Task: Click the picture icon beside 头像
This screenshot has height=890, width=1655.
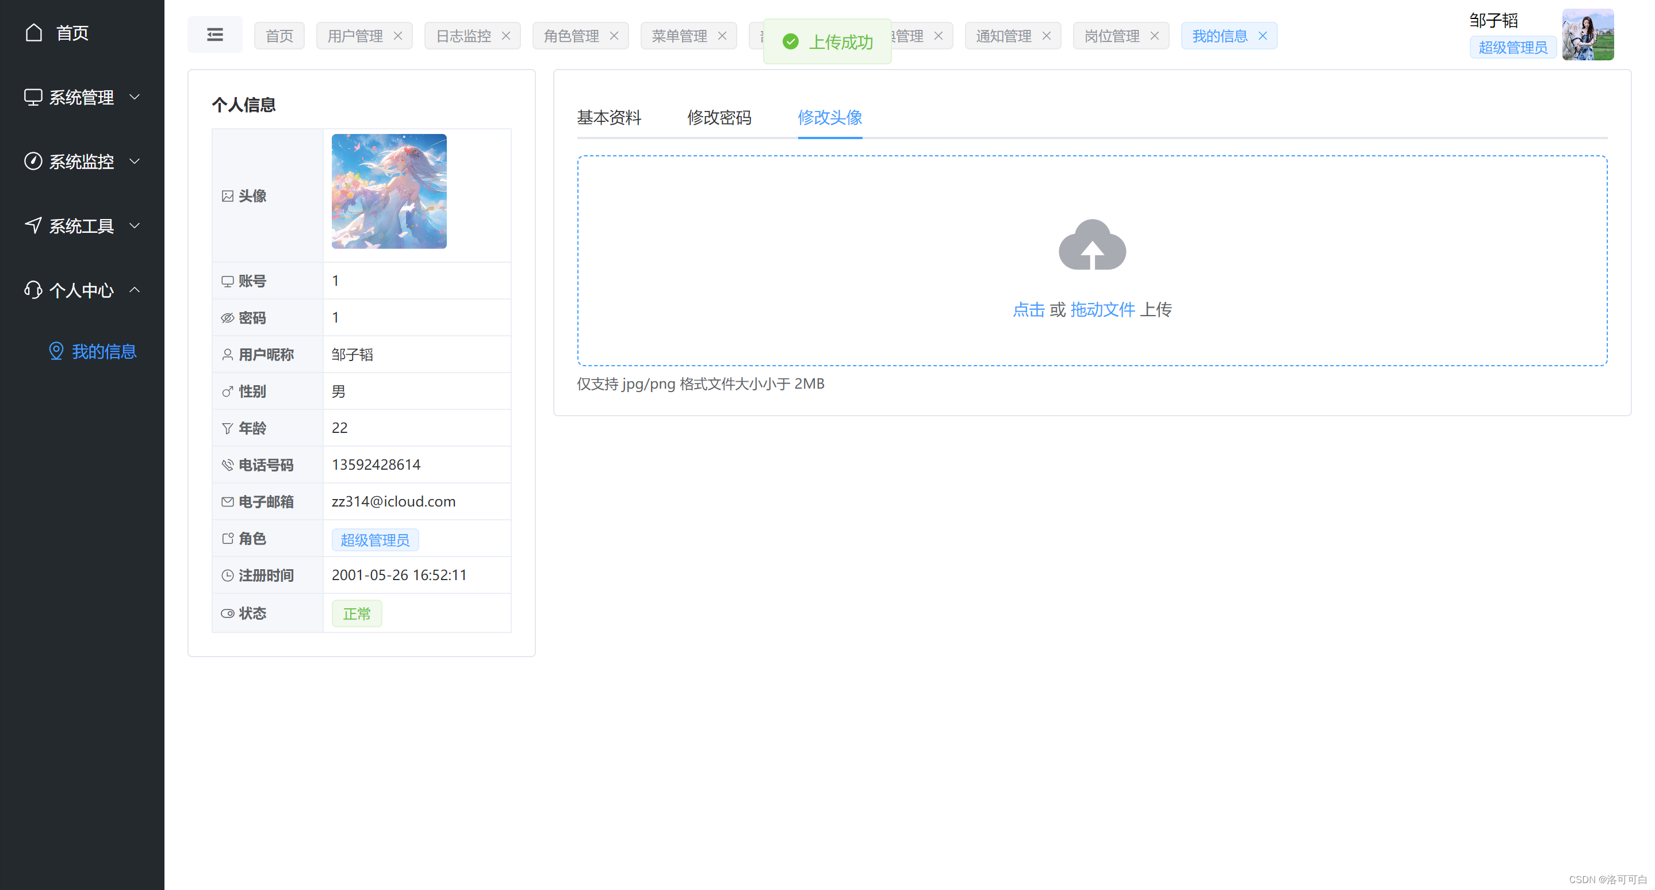Action: 228,196
